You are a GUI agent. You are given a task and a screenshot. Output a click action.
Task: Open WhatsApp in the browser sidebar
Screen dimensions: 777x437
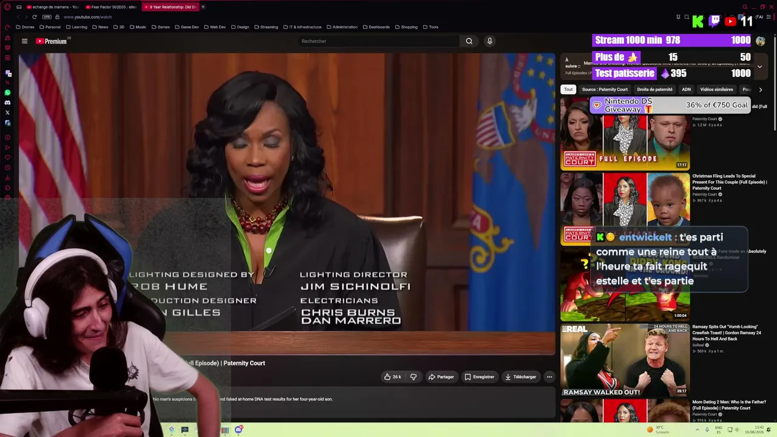[7, 93]
